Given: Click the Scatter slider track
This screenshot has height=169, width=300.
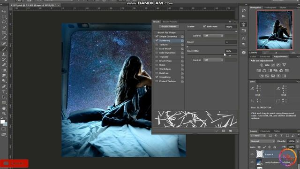Looking at the screenshot, I should point(212,31).
